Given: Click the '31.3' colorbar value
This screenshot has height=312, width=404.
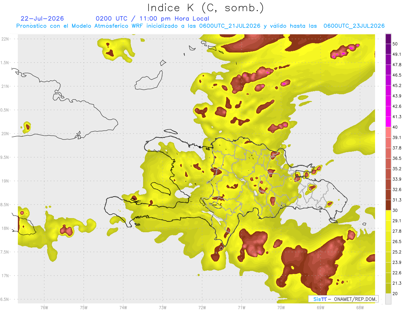Looking at the screenshot, I should click(397, 200).
